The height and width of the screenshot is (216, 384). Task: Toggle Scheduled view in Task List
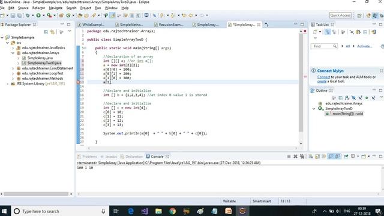click(x=334, y=32)
